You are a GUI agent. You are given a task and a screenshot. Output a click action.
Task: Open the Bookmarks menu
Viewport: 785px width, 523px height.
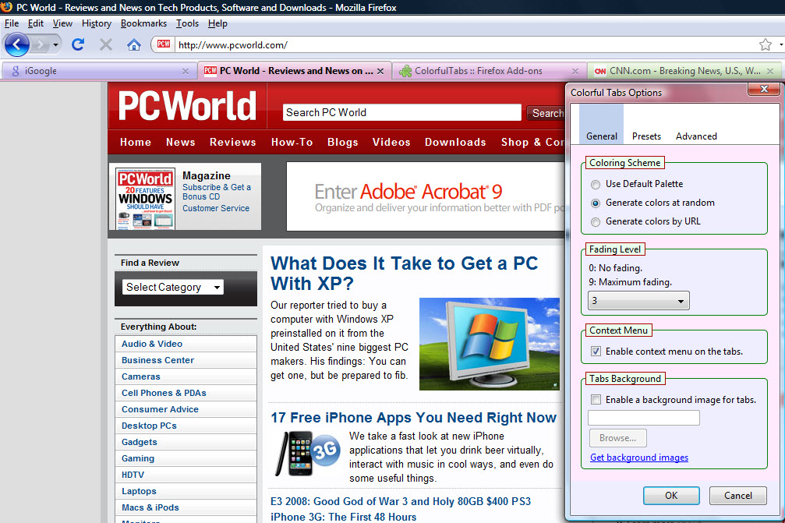coord(143,23)
